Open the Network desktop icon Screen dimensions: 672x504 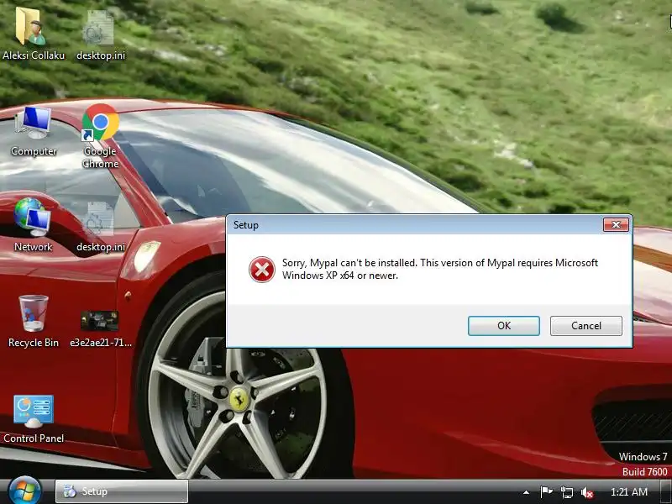[33, 225]
